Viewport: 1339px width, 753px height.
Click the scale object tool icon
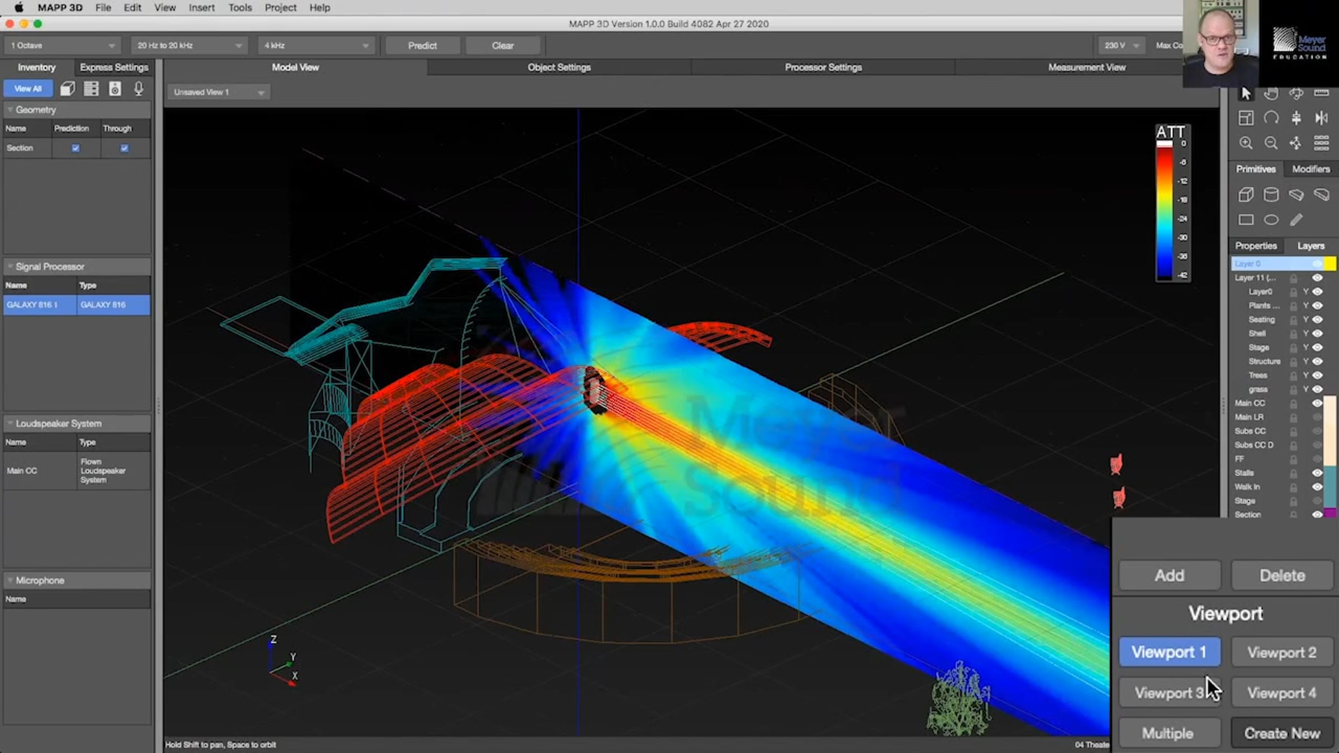coord(1246,118)
